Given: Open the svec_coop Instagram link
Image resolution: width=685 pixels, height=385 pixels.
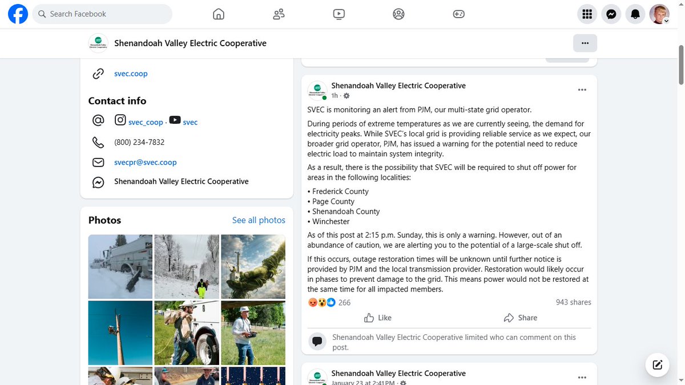Looking at the screenshot, I should point(146,122).
